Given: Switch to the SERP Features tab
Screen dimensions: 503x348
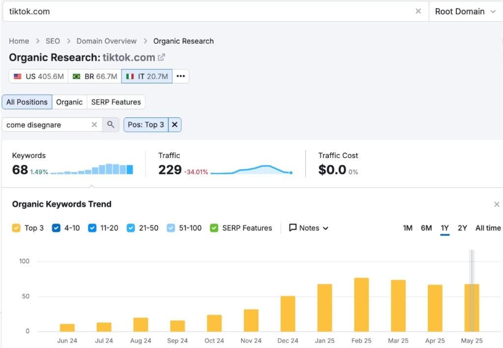Looking at the screenshot, I should [x=116, y=102].
